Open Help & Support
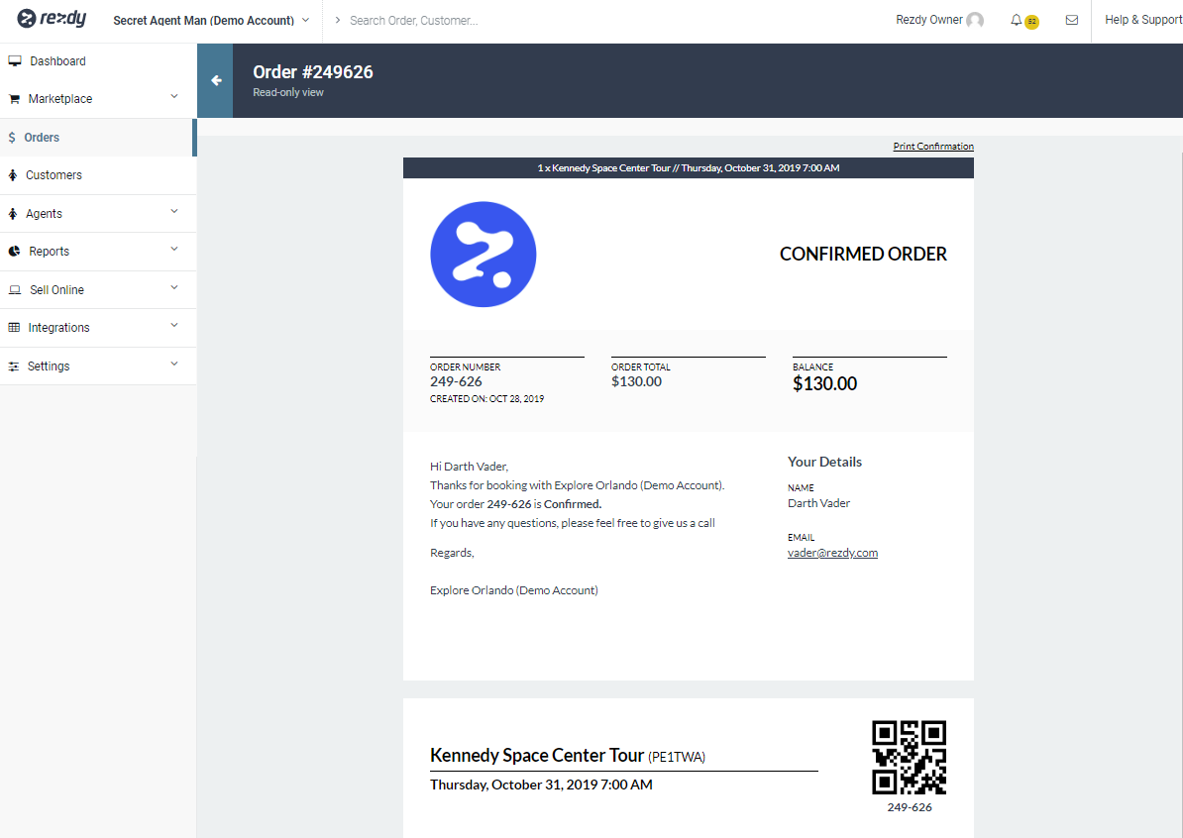The image size is (1183, 838). tap(1143, 20)
